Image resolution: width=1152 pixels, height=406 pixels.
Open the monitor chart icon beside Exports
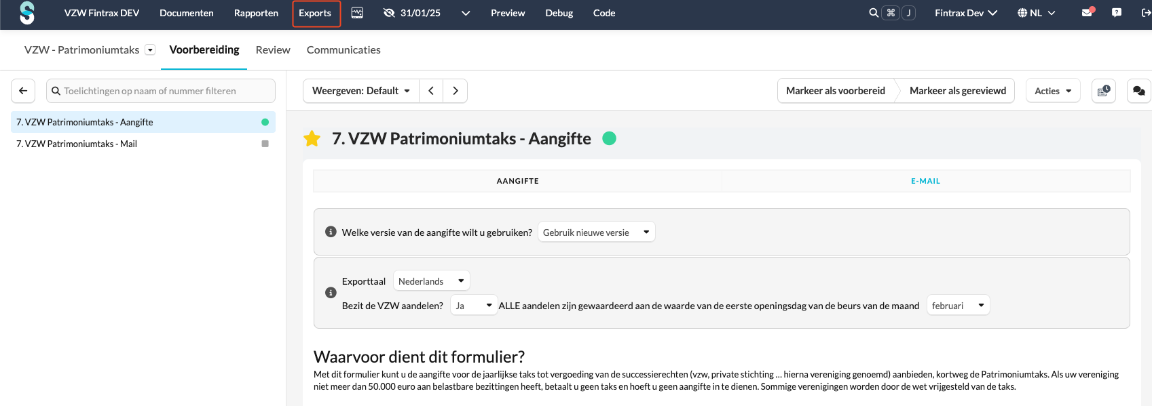click(357, 13)
